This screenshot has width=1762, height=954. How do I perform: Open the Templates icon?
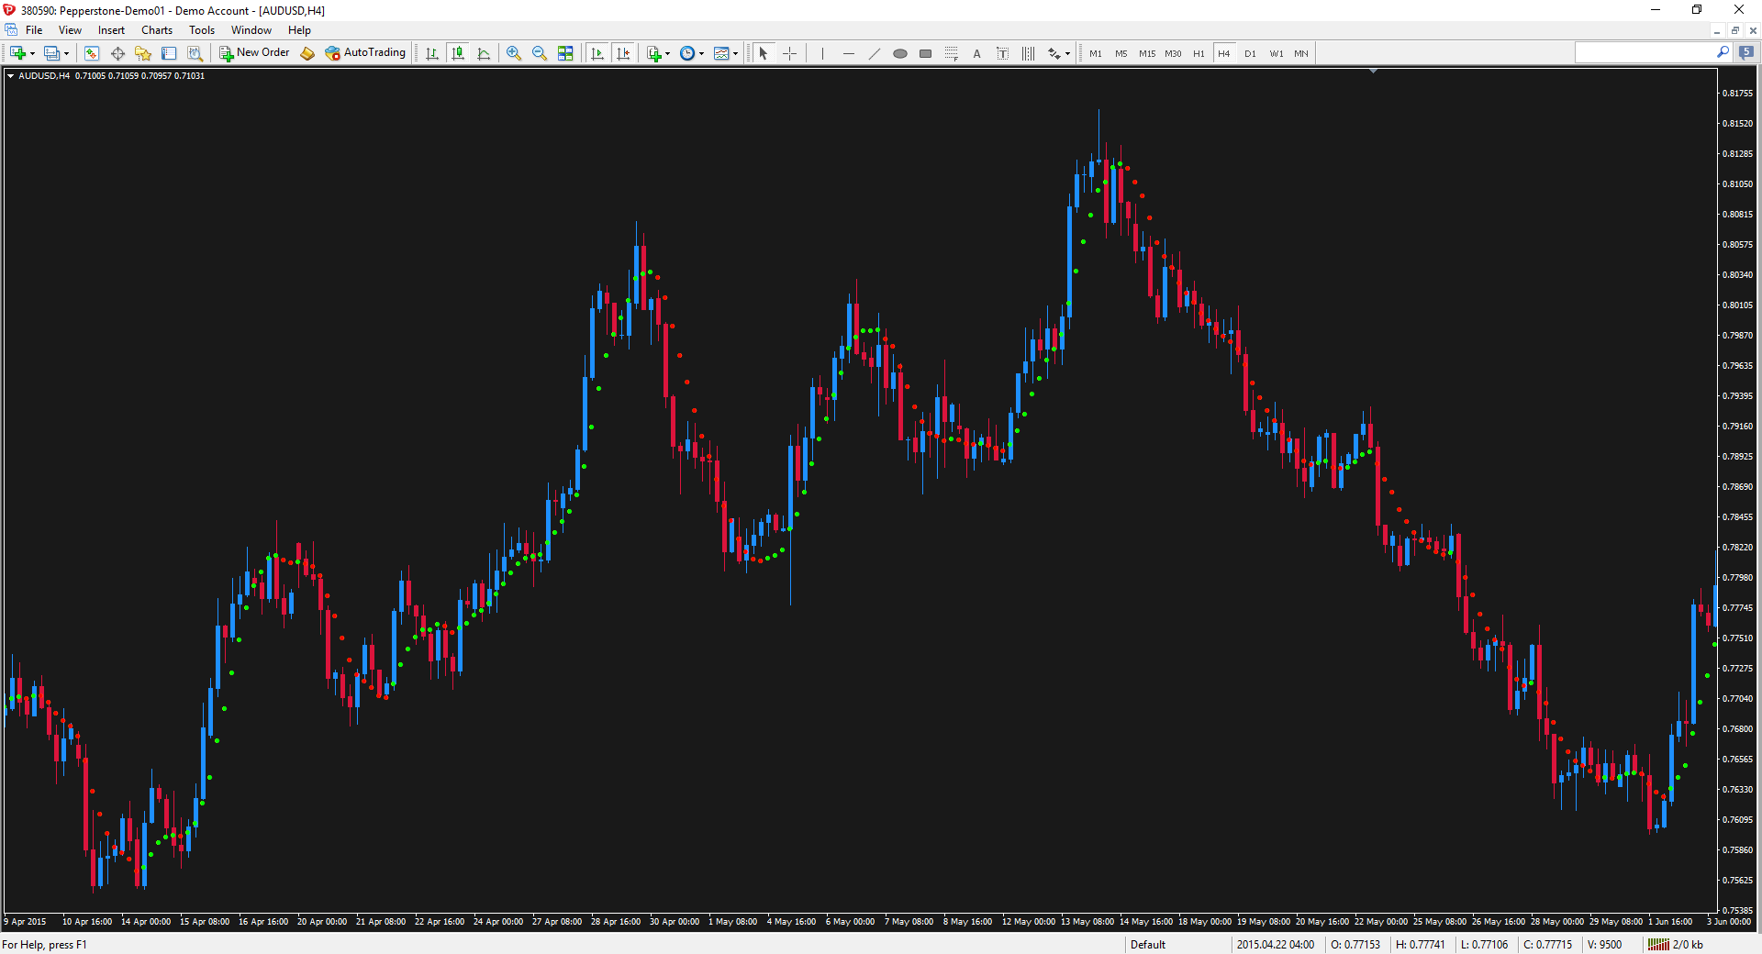click(721, 53)
